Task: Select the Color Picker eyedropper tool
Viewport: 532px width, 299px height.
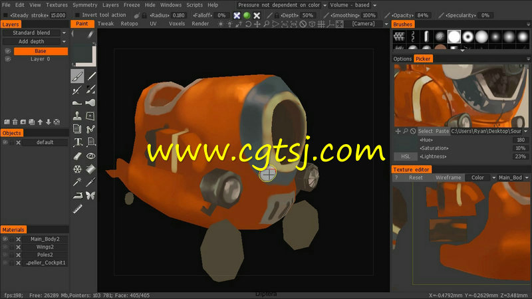Action: coord(90,182)
